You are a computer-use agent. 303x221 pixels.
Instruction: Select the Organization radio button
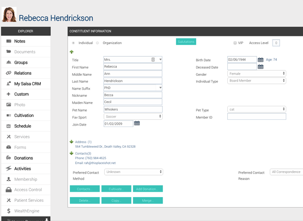(x=98, y=43)
